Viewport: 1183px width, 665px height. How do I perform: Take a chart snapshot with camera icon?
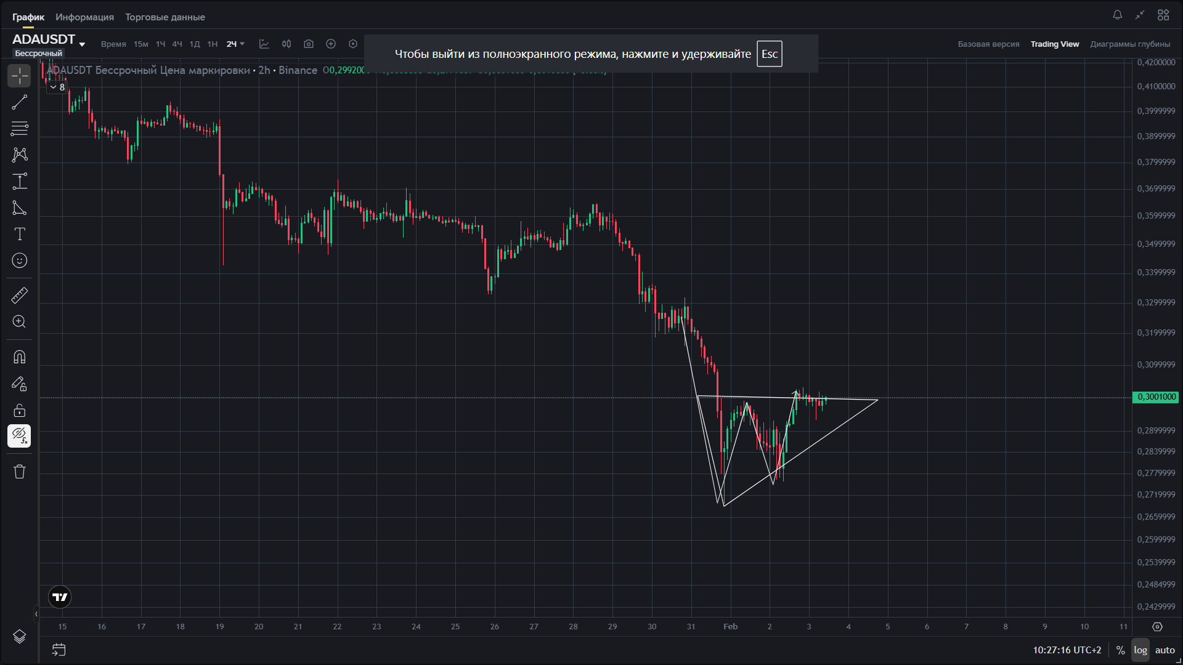309,44
